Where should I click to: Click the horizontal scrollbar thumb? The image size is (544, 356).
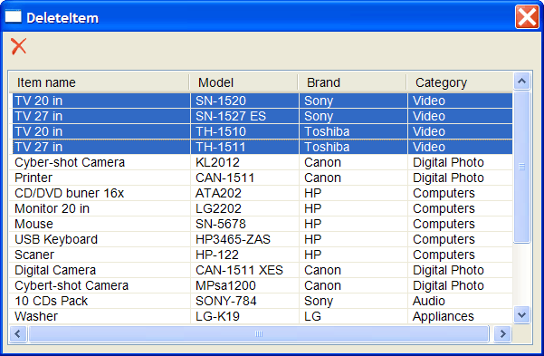(x=259, y=333)
